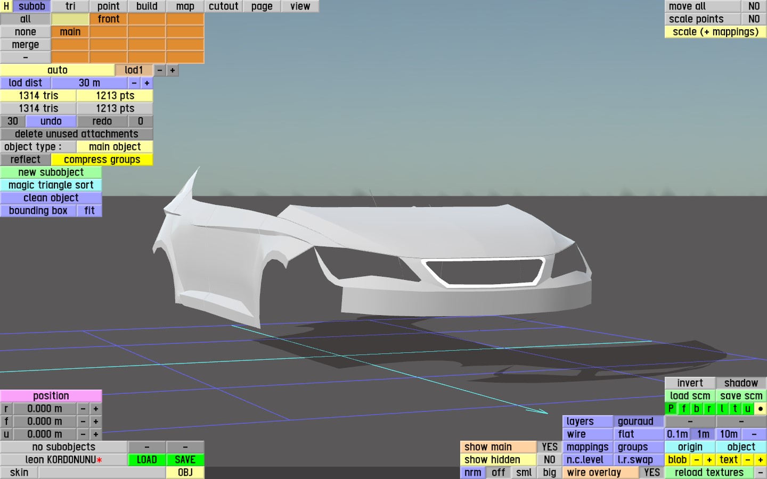Open the view mode tab

pyautogui.click(x=300, y=6)
